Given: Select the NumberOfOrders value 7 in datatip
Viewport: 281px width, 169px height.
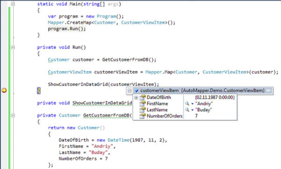Looking at the screenshot, I should [196, 116].
